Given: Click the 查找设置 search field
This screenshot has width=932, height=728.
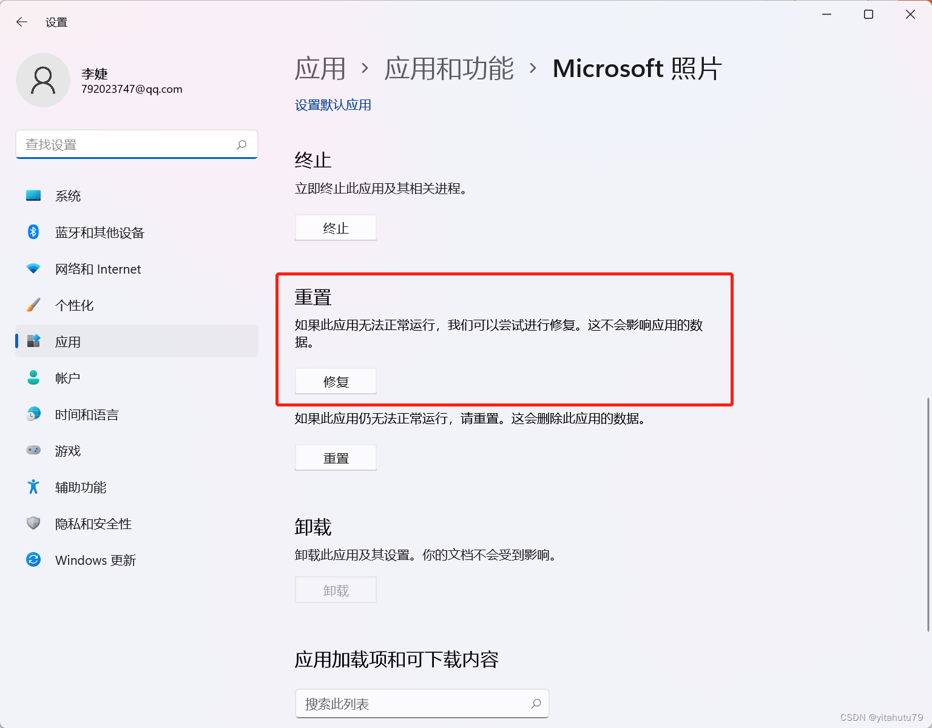Looking at the screenshot, I should tap(137, 144).
